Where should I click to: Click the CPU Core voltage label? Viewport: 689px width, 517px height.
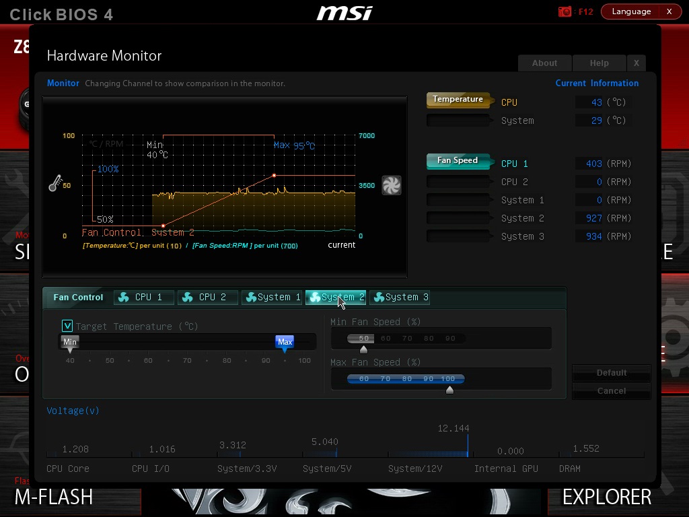(x=68, y=469)
